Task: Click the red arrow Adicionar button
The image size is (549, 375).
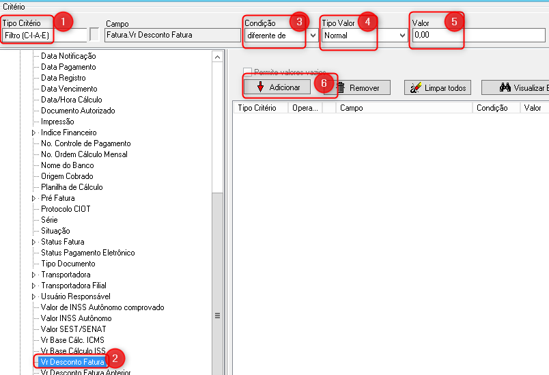Action: pos(279,87)
